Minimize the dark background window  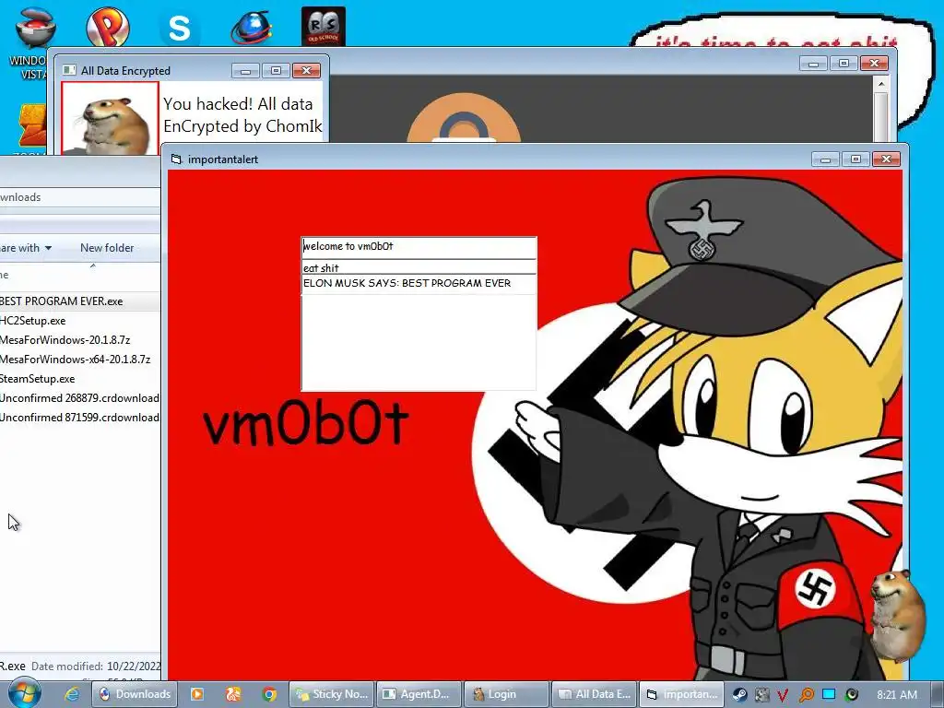pos(813,64)
